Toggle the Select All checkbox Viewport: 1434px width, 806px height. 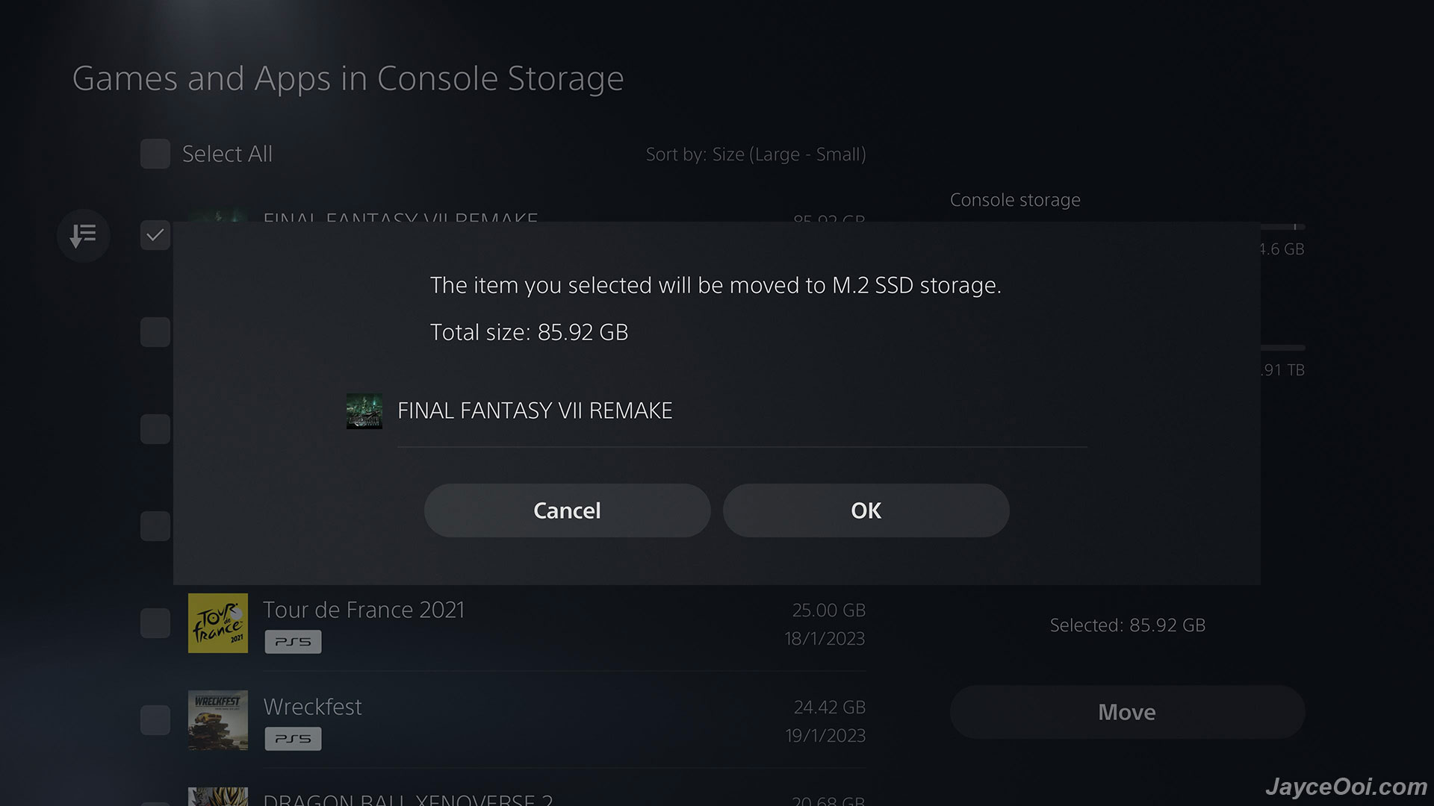pyautogui.click(x=155, y=154)
